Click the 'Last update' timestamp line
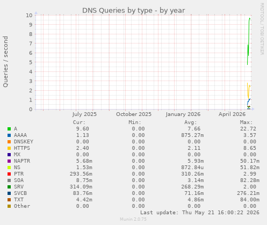Screen dimensions: 267x225 pyautogui.click(x=200, y=213)
